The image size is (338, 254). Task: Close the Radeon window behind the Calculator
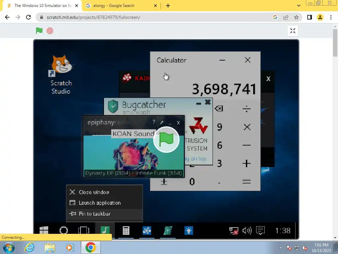[268, 79]
